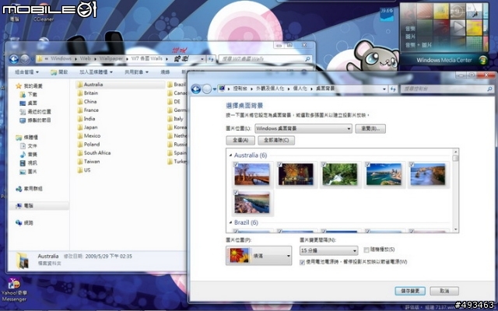Uncheck first Australia wallpaper (baobab trees)
Screen dimensions: 498x311
[236, 164]
